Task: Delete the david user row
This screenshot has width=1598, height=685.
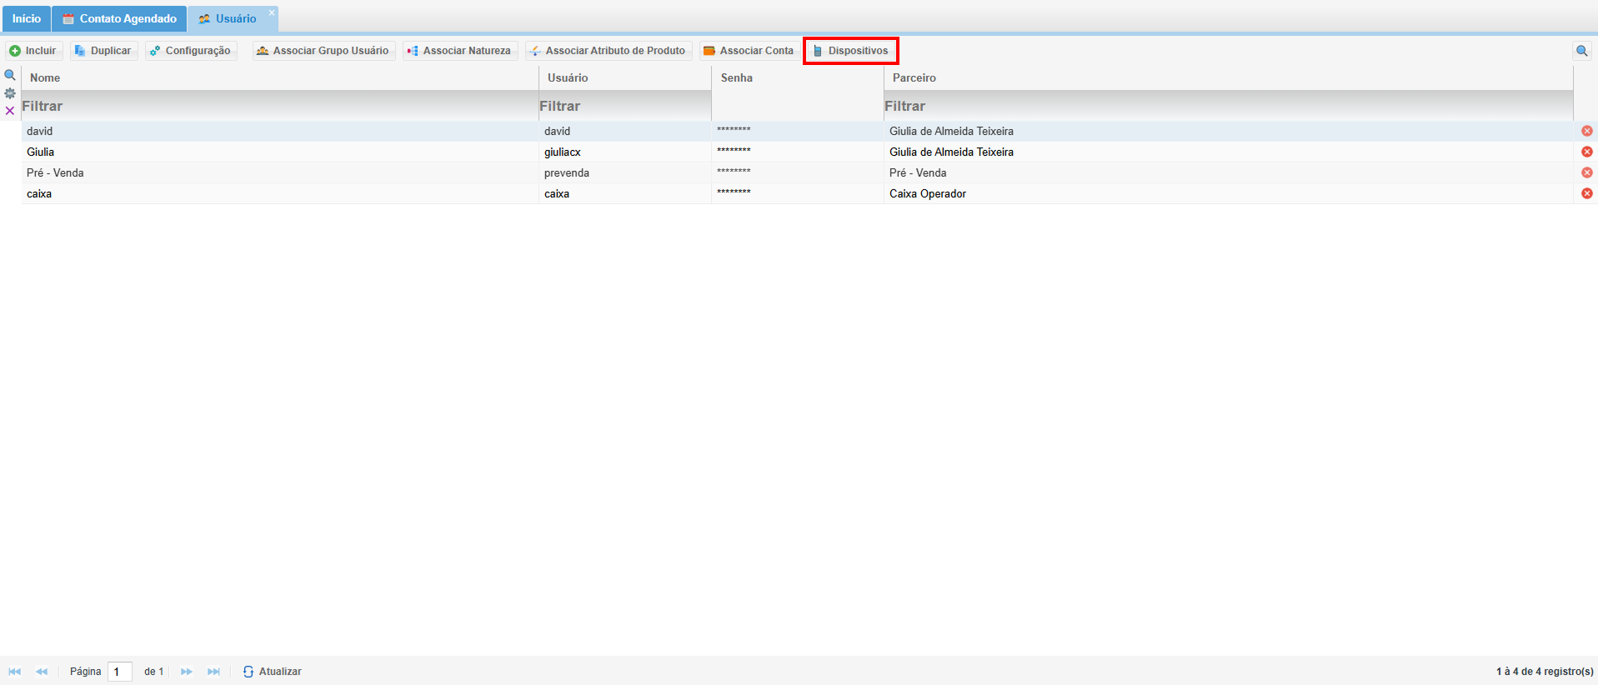Action: [1586, 131]
